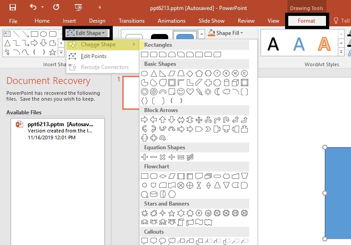Pick the 5-Point Star shape
Image resolution: width=351 pixels, height=245 pixels.
171,213
